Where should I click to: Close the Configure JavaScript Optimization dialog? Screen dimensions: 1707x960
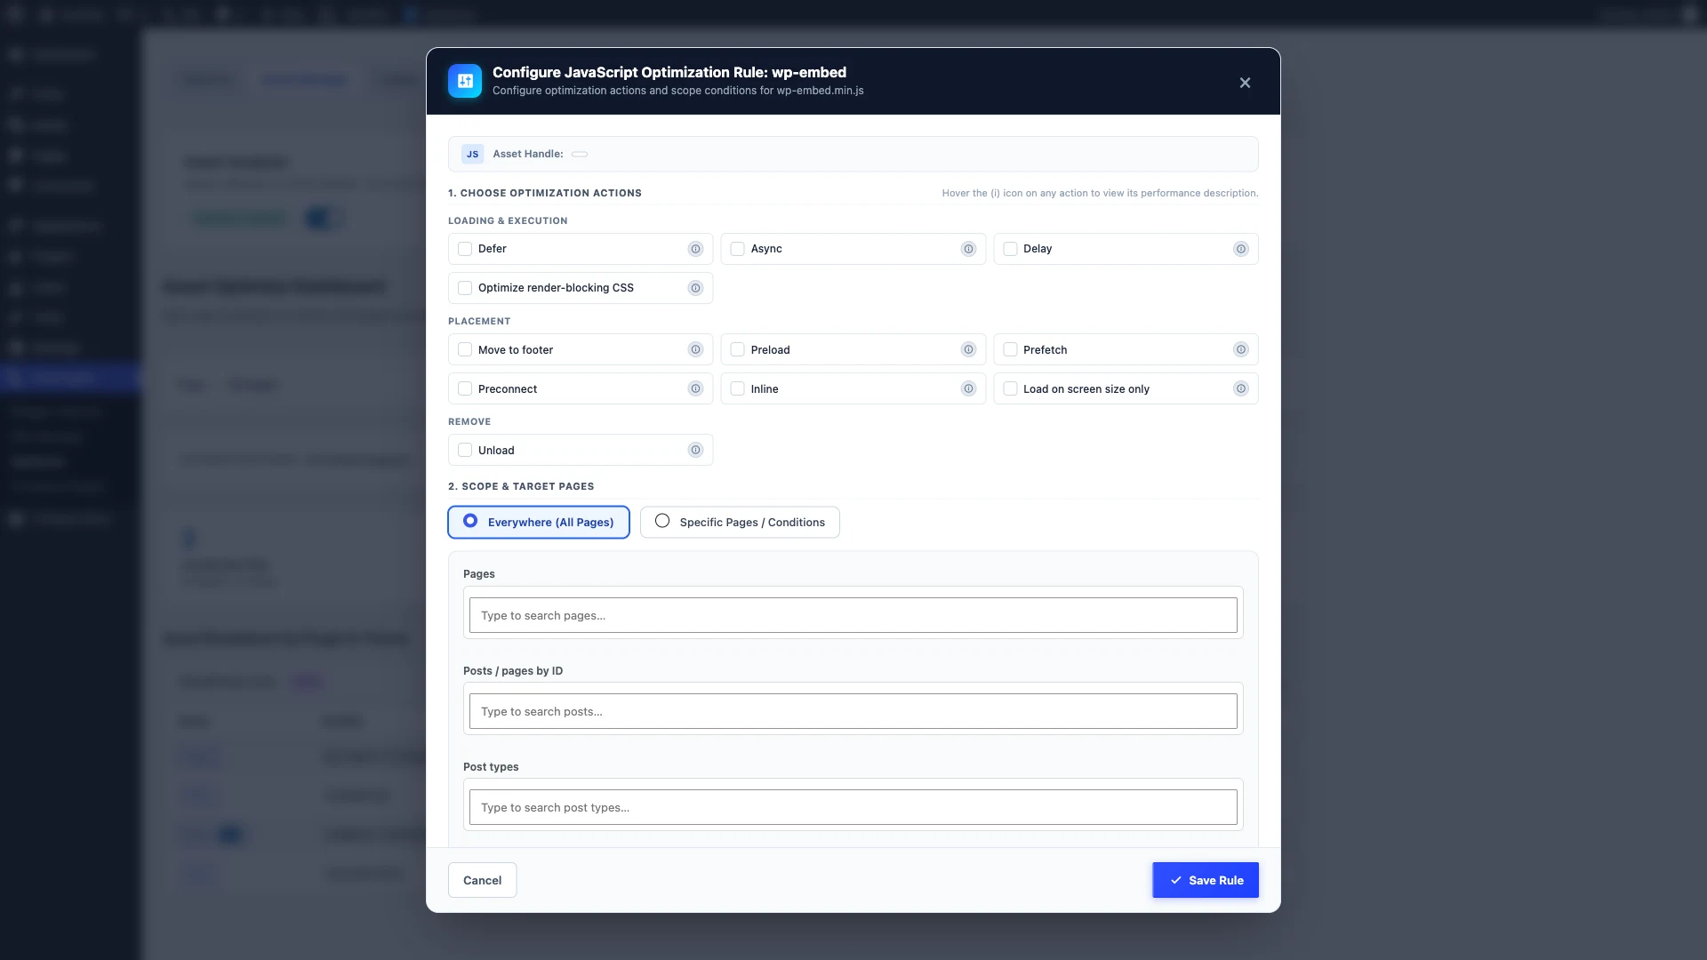click(x=1245, y=83)
